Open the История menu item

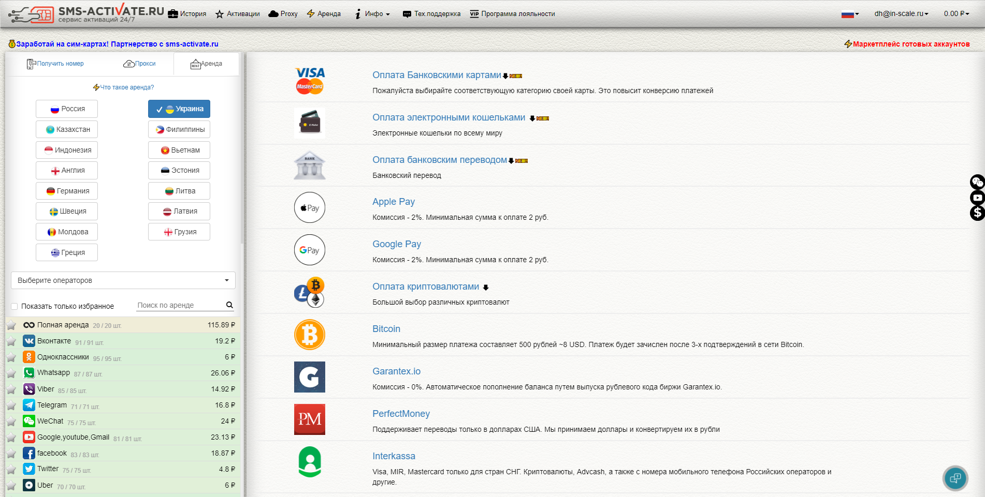click(187, 14)
